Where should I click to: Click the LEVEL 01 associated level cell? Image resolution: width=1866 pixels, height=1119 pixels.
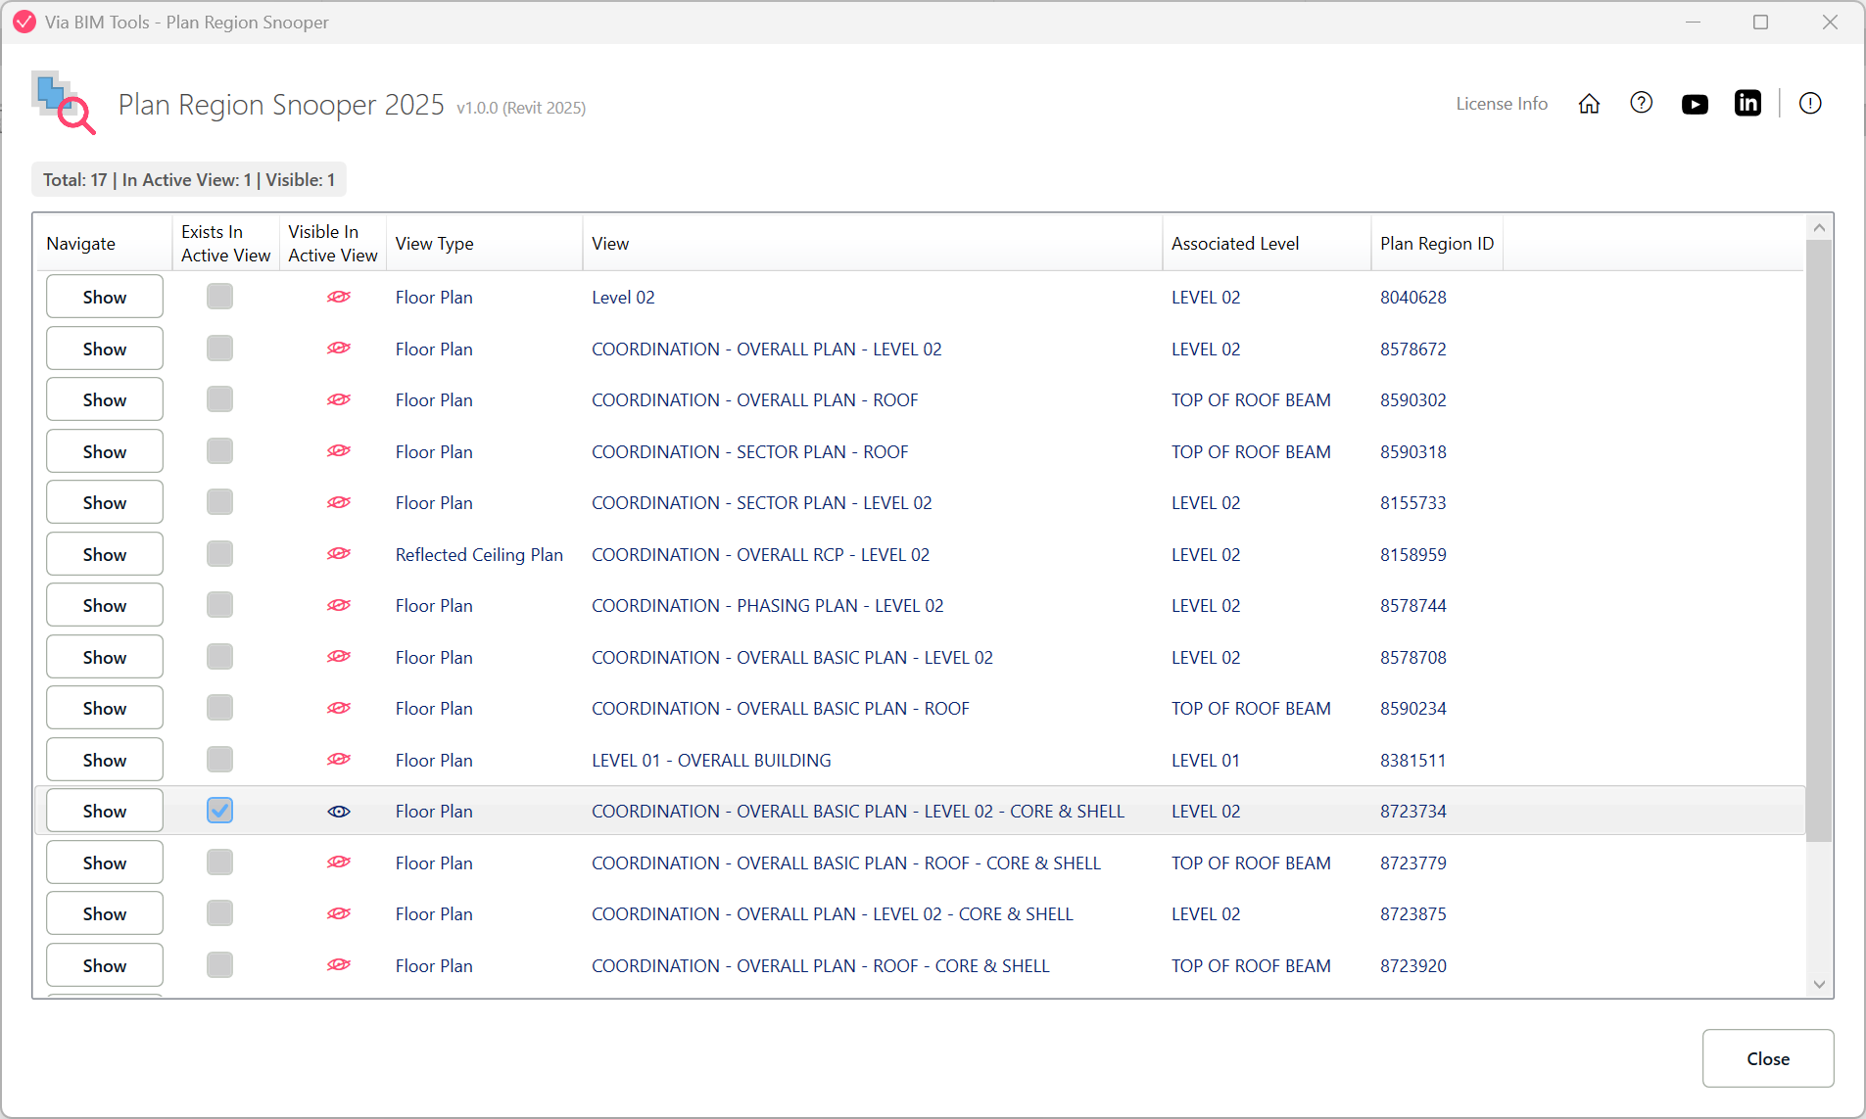[x=1205, y=760]
